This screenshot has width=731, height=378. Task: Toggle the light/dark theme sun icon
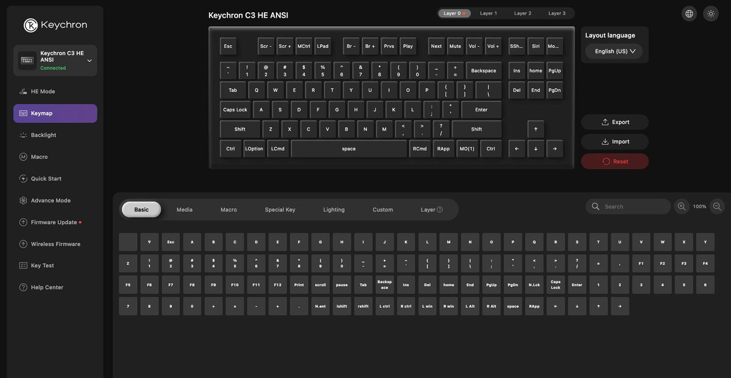pyautogui.click(x=711, y=13)
